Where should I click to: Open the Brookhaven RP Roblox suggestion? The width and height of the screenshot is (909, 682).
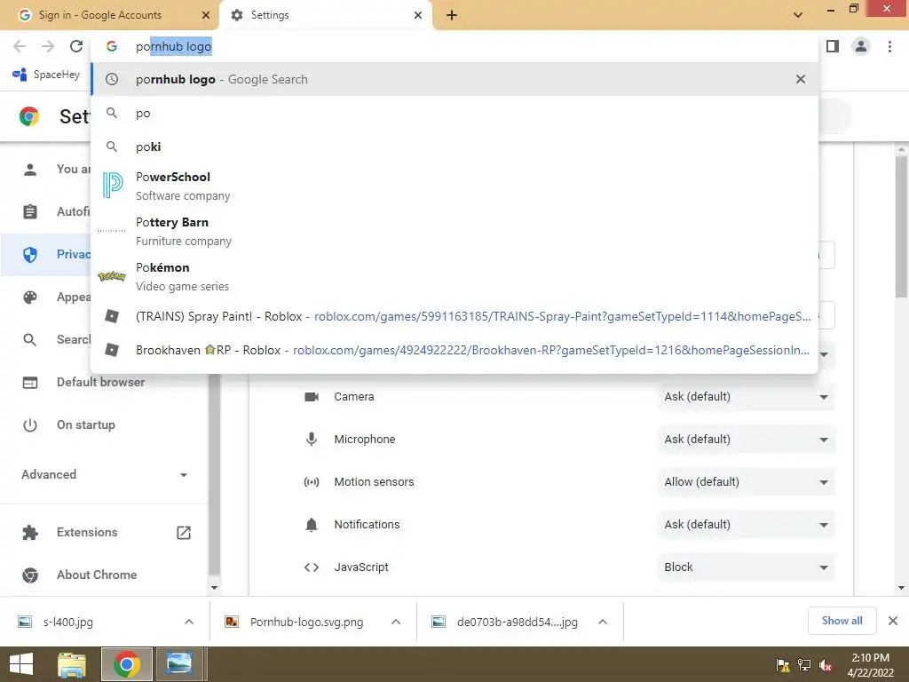(454, 350)
